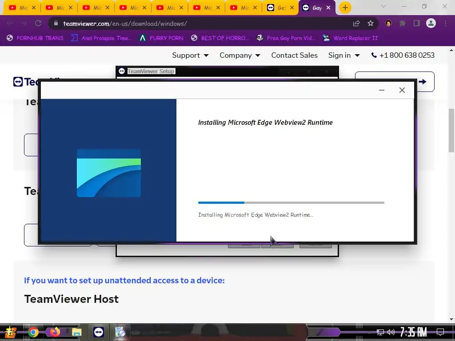Minimize the Webview2 installer dialog
The height and width of the screenshot is (341, 455).
pyautogui.click(x=382, y=90)
